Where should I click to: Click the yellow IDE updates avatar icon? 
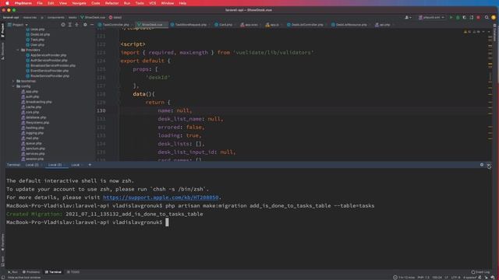click(494, 17)
